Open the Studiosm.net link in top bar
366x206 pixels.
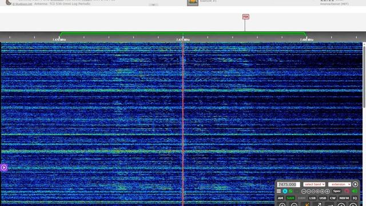pyautogui.click(x=23, y=4)
